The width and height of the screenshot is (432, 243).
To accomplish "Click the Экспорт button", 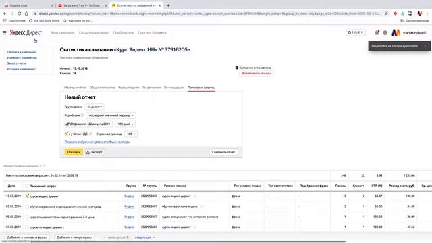I will tap(94, 152).
